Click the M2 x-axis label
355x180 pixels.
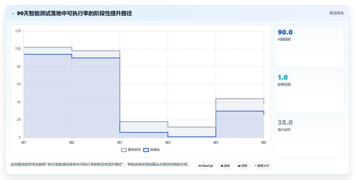(72, 142)
